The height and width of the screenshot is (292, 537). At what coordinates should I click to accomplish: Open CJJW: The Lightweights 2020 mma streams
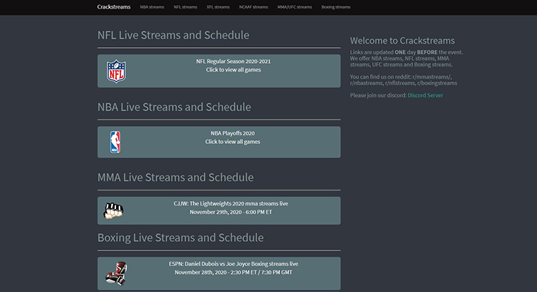coord(231,203)
